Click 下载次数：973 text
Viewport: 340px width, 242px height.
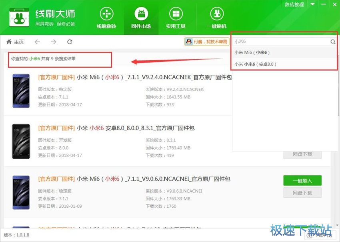160,104
